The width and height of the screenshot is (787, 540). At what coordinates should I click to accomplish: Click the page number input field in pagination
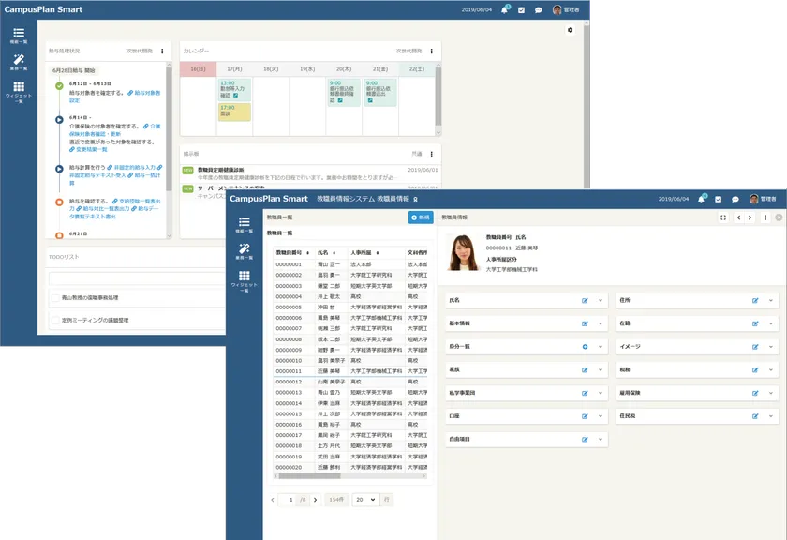[291, 500]
